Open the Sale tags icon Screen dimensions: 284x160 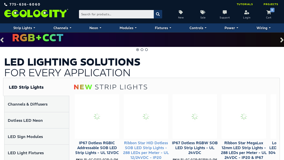(x=203, y=12)
